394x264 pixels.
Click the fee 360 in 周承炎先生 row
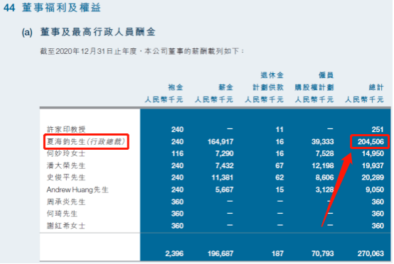(177, 202)
